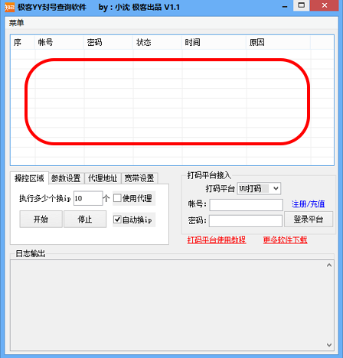
Task: Click the 登录平台 button
Action: tap(309, 219)
